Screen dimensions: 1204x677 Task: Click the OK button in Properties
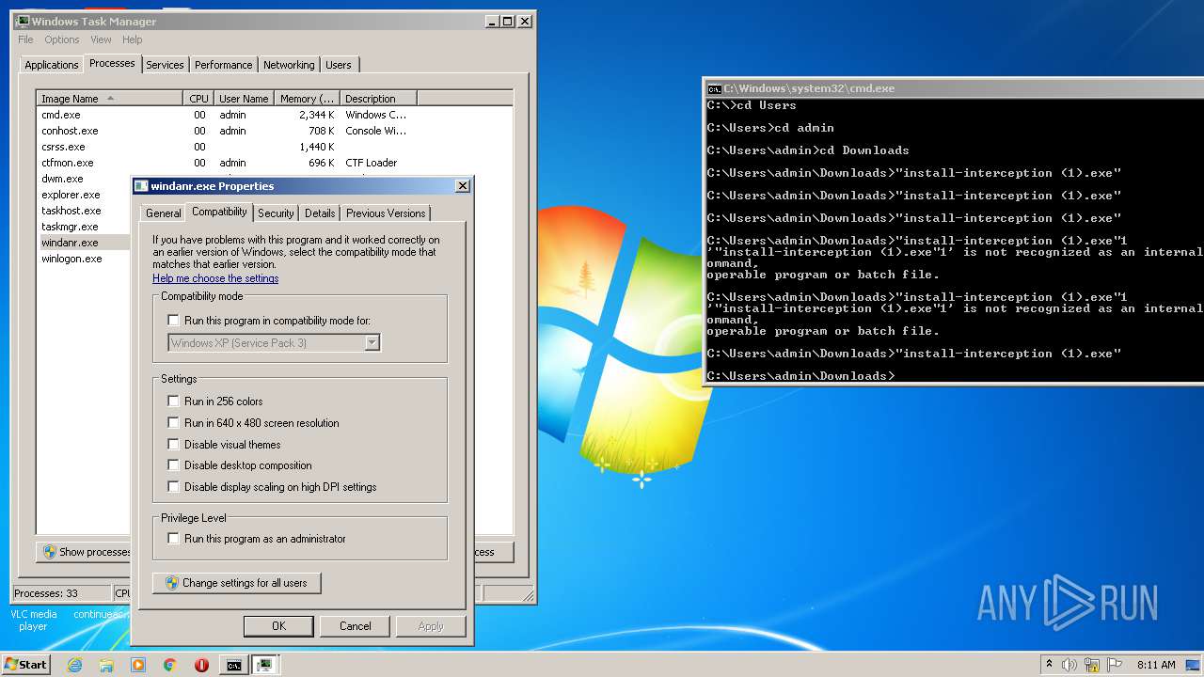coord(278,626)
